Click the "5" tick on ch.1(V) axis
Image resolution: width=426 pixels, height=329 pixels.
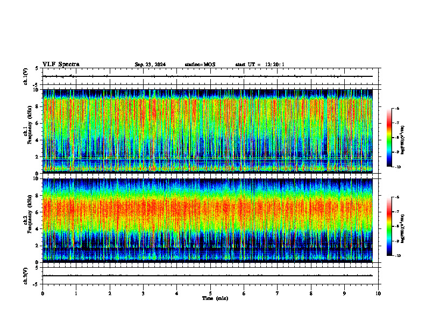[37, 68]
